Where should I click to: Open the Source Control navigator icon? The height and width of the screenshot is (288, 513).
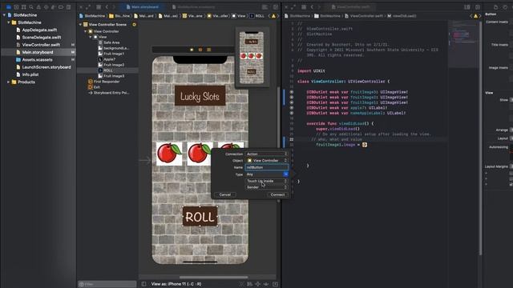pyautogui.click(x=16, y=7)
